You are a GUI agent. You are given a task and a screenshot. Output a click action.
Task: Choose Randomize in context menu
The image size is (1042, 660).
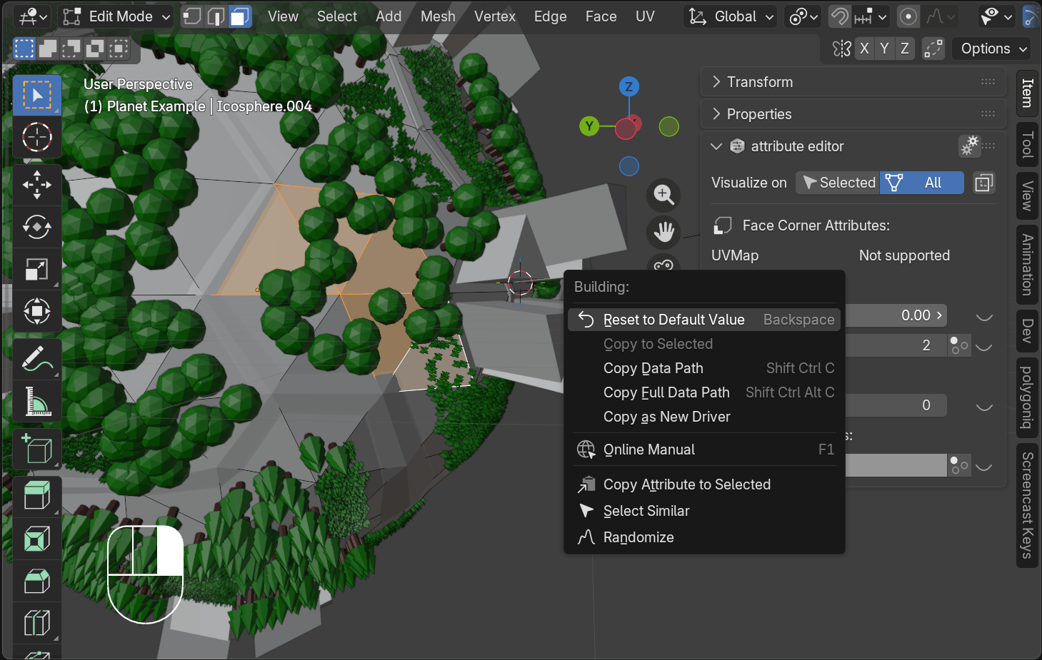click(704, 537)
